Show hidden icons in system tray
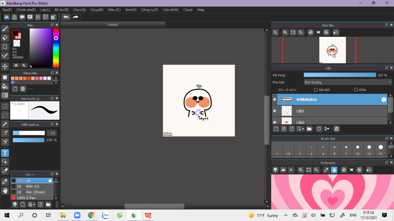This screenshot has width=394, height=221. [286, 215]
